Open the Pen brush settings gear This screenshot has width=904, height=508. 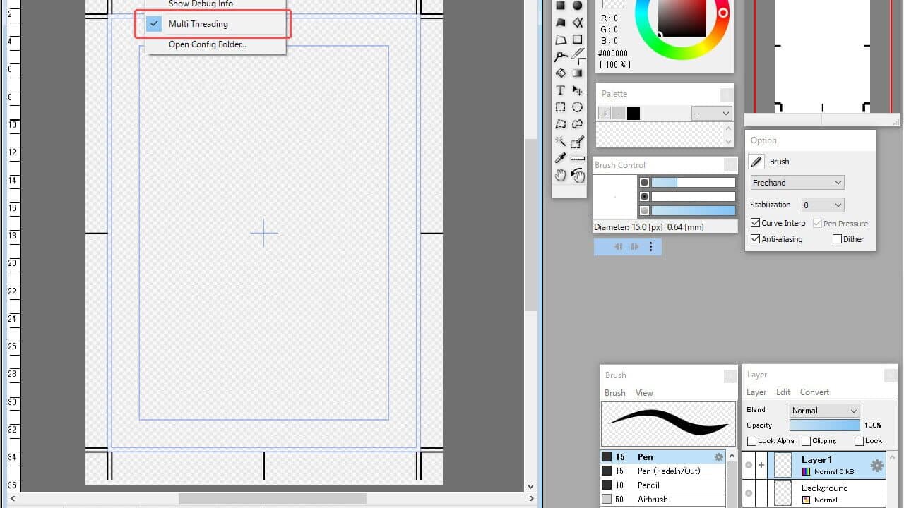(x=719, y=456)
